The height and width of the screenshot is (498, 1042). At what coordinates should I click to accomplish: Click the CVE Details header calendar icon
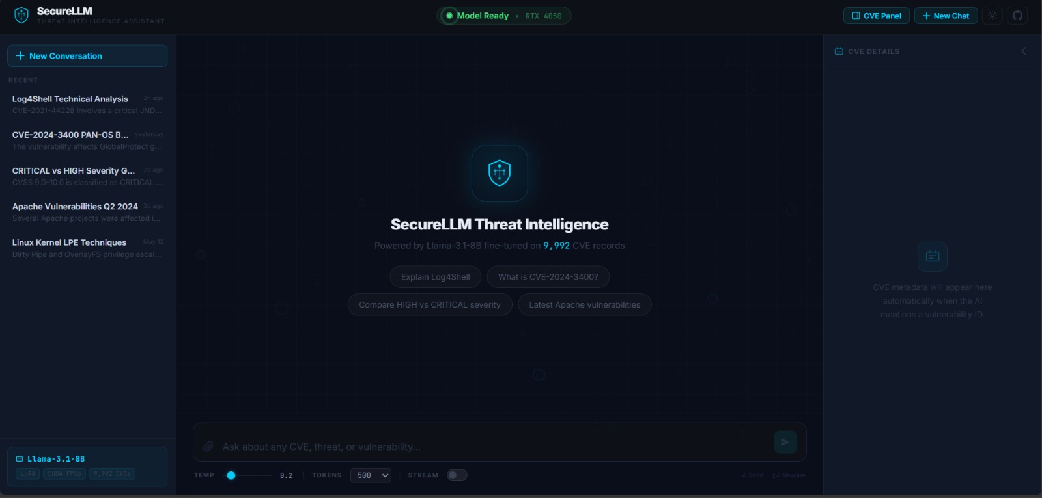tap(839, 51)
